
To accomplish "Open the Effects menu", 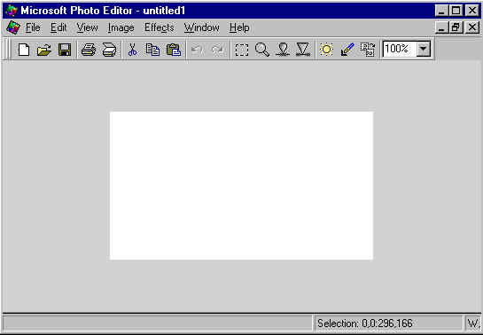I will (x=160, y=27).
